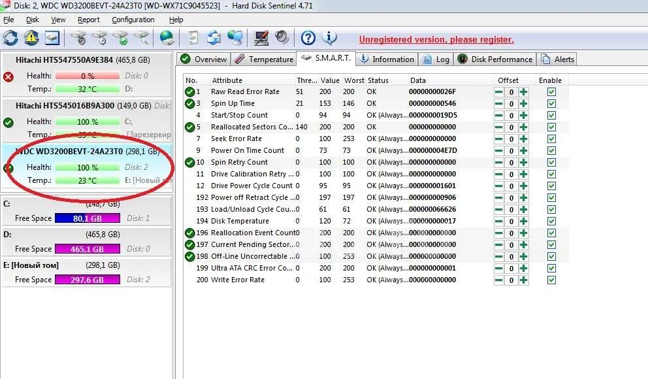Click green status icon of Raw Read Error Rate
648x379 pixels.
pos(189,91)
